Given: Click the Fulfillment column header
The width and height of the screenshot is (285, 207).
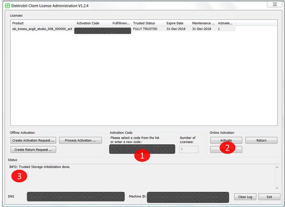Looking at the screenshot, I should (x=121, y=23).
